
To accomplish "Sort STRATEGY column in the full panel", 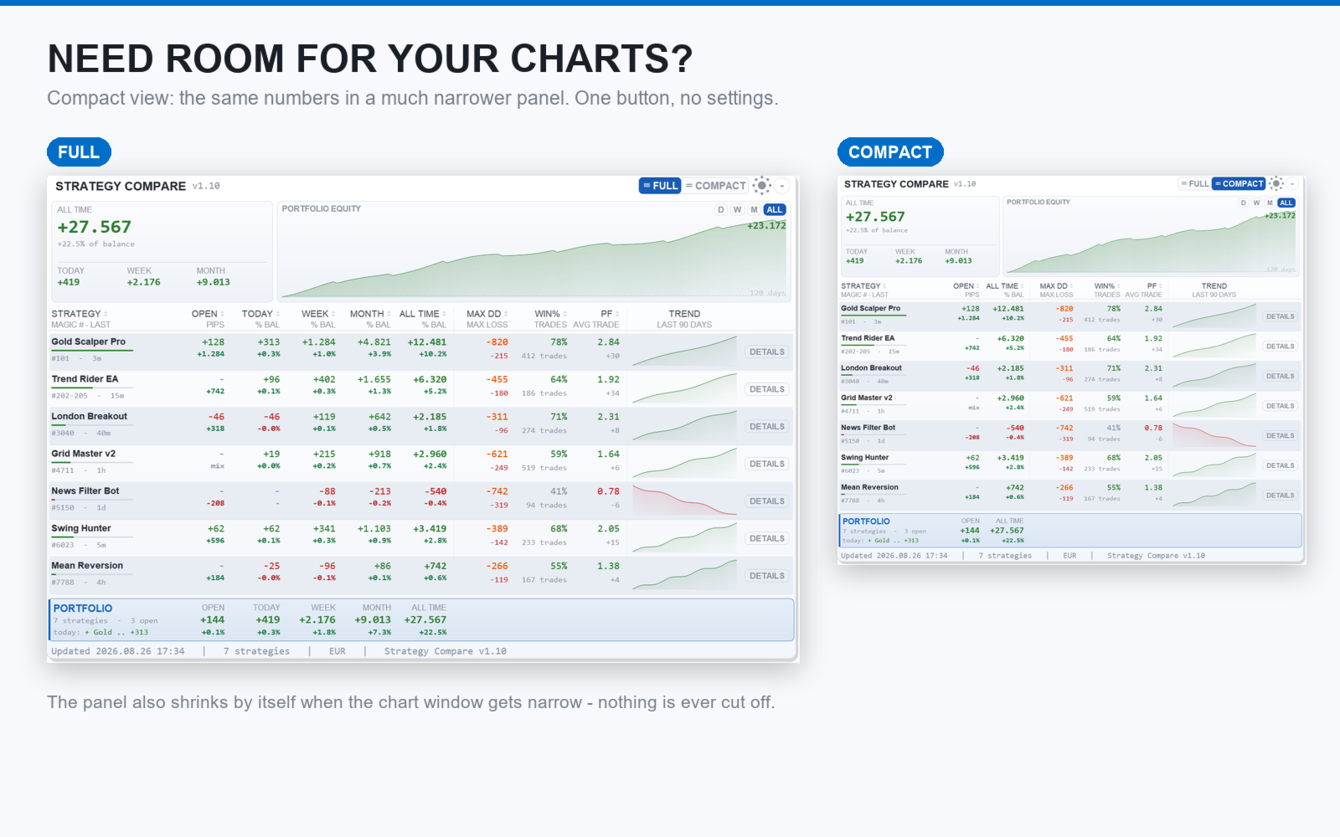I will click(x=79, y=314).
